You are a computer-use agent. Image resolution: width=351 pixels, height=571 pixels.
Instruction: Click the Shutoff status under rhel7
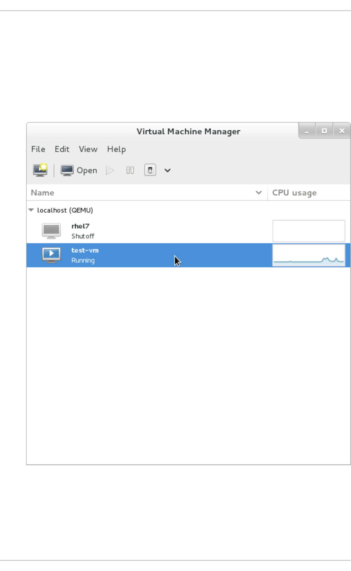[x=83, y=236]
